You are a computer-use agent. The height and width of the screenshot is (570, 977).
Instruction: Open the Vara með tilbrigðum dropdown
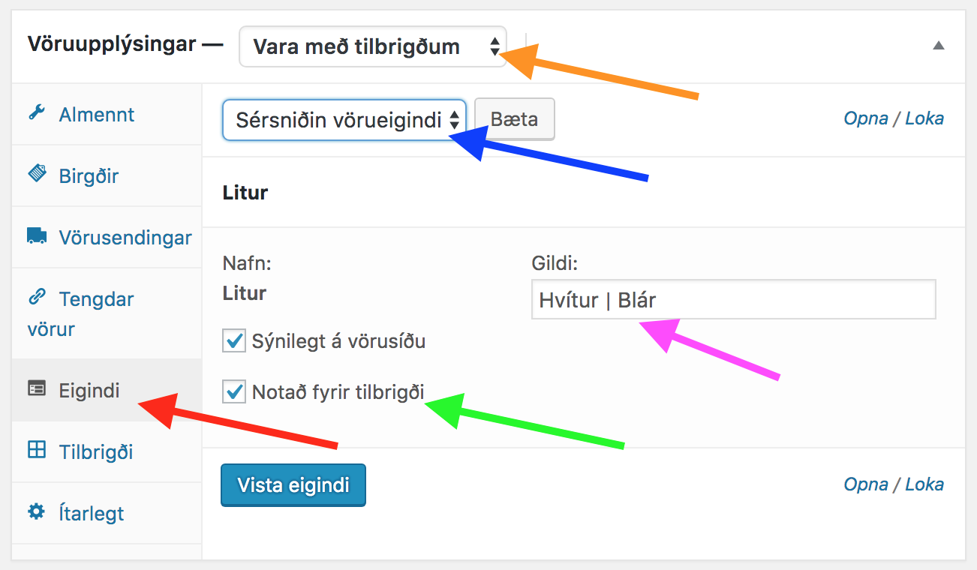point(372,46)
